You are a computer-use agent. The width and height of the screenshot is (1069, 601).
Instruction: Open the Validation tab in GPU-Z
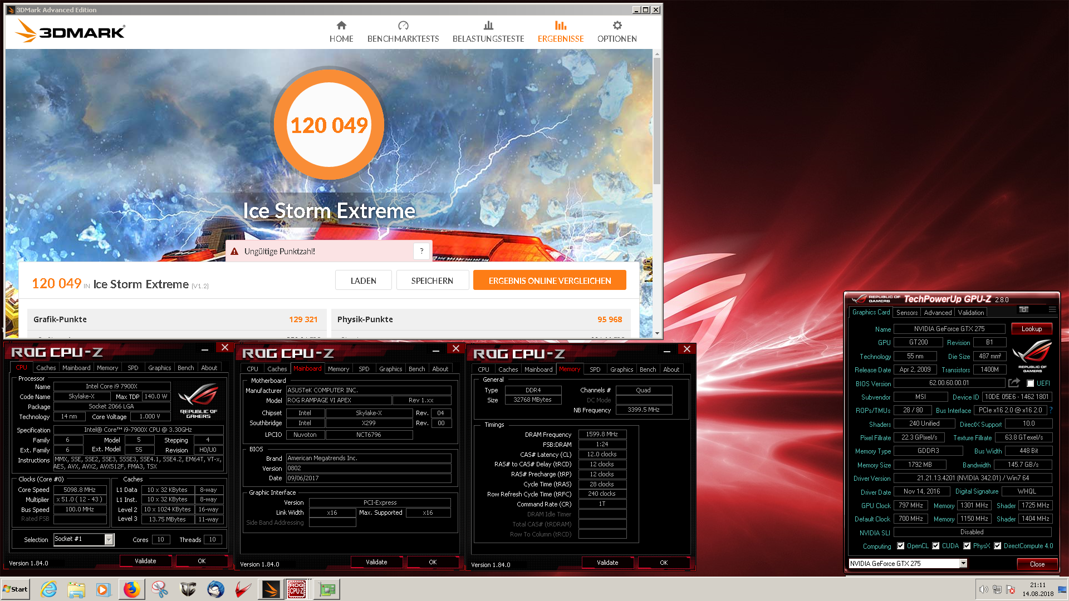click(x=971, y=313)
